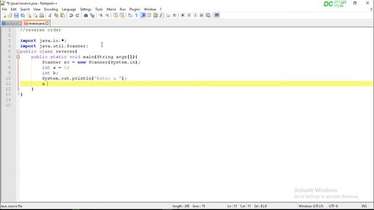
Task: Open the Run menu
Action: tap(123, 9)
